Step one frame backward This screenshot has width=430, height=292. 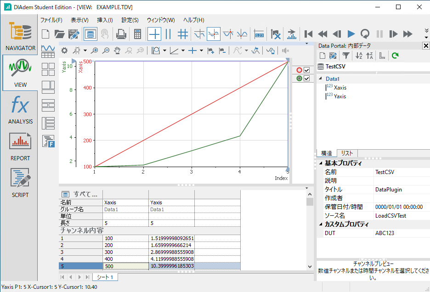(x=337, y=34)
